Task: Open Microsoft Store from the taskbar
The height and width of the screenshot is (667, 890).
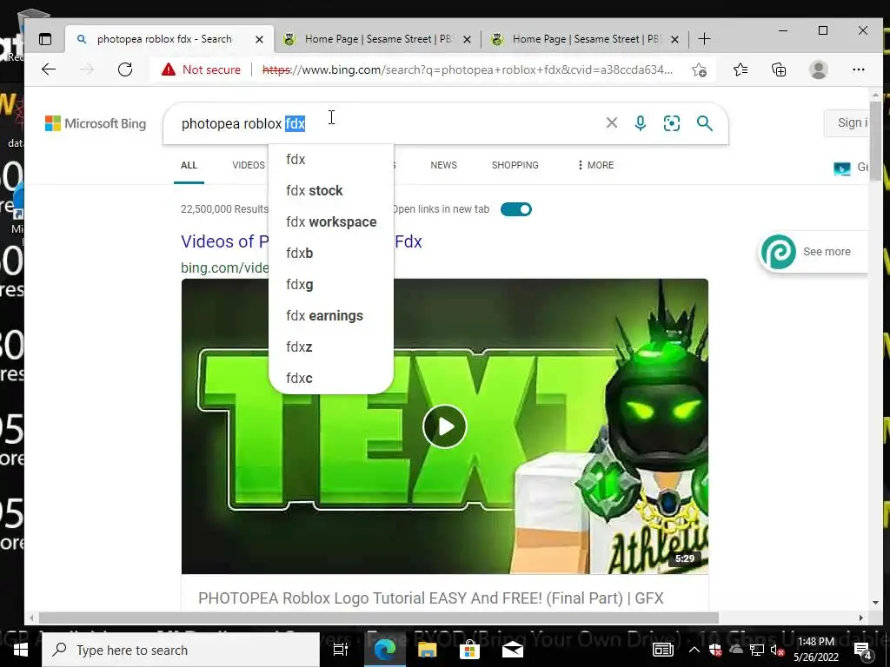Action: tap(469, 650)
